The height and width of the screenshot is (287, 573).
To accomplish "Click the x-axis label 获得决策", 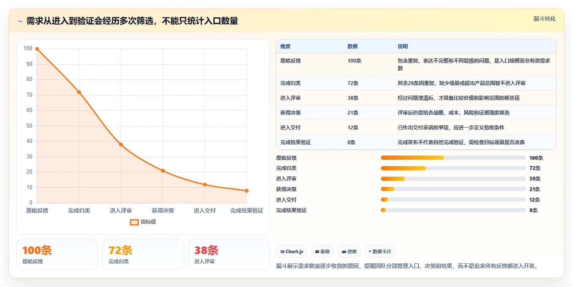I will click(163, 210).
